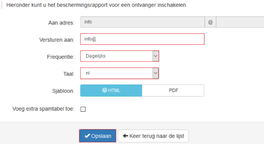Screen dimensions: 264x144
Task: Open the Frequentie dropdown showing Dagelijks
Action: coord(116,56)
